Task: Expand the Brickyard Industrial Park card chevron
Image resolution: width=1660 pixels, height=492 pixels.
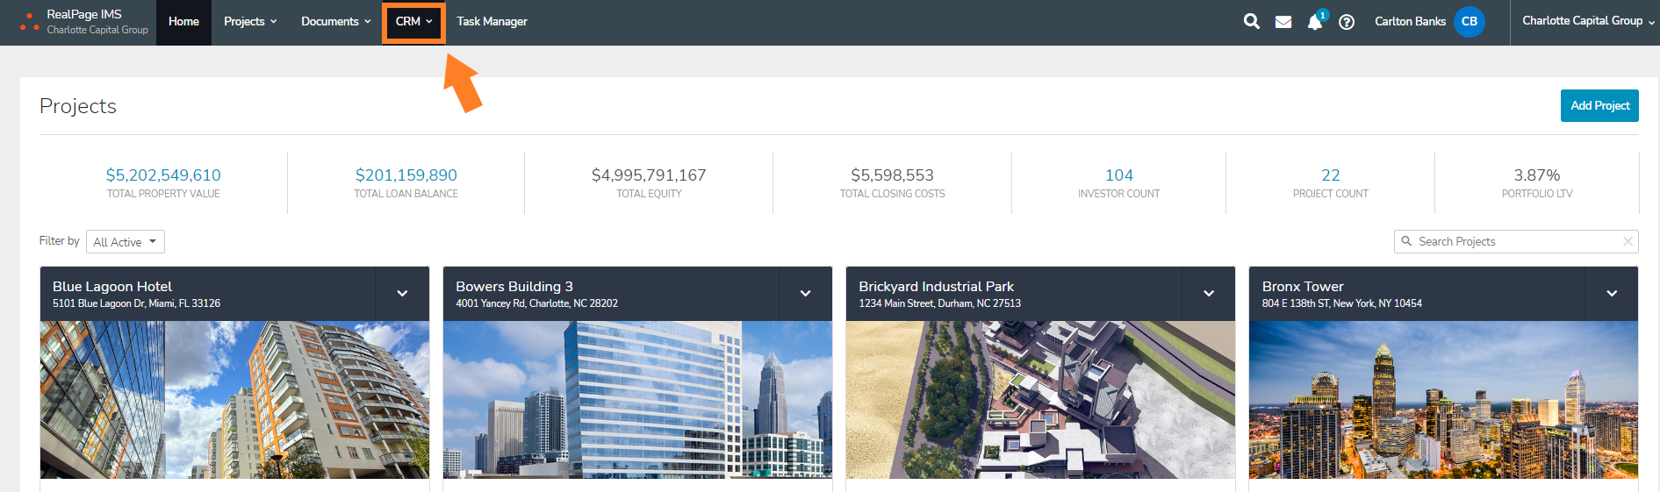Action: tap(1209, 294)
